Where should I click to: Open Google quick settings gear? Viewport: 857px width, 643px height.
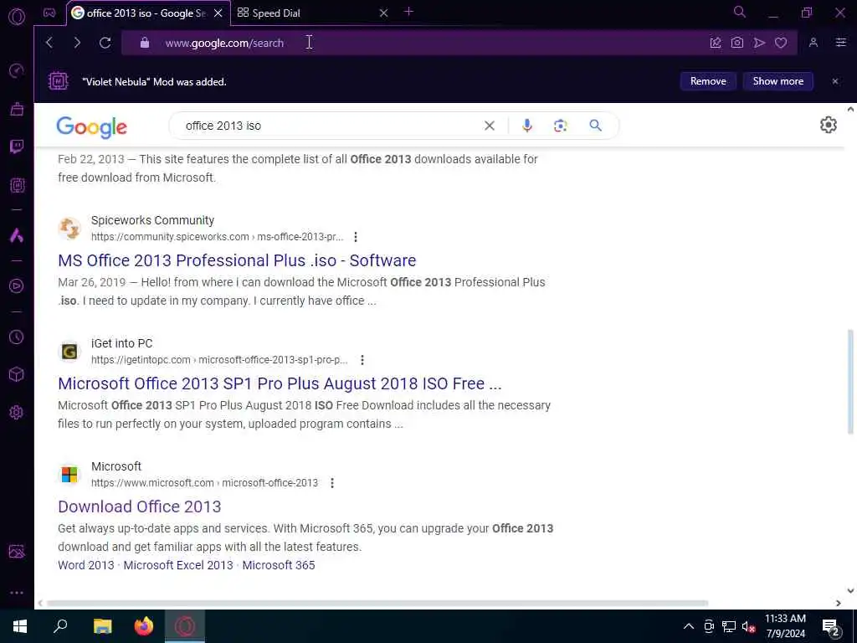829,125
